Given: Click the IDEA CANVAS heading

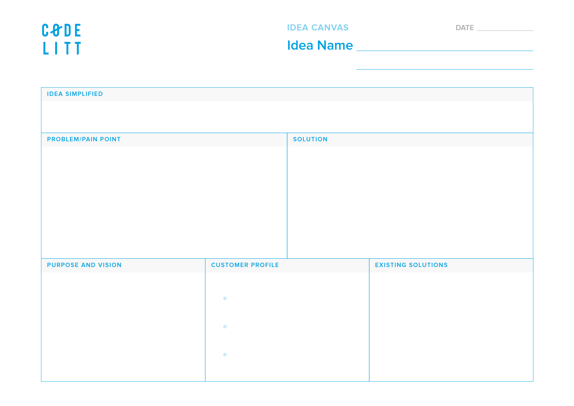Looking at the screenshot, I should tap(318, 28).
